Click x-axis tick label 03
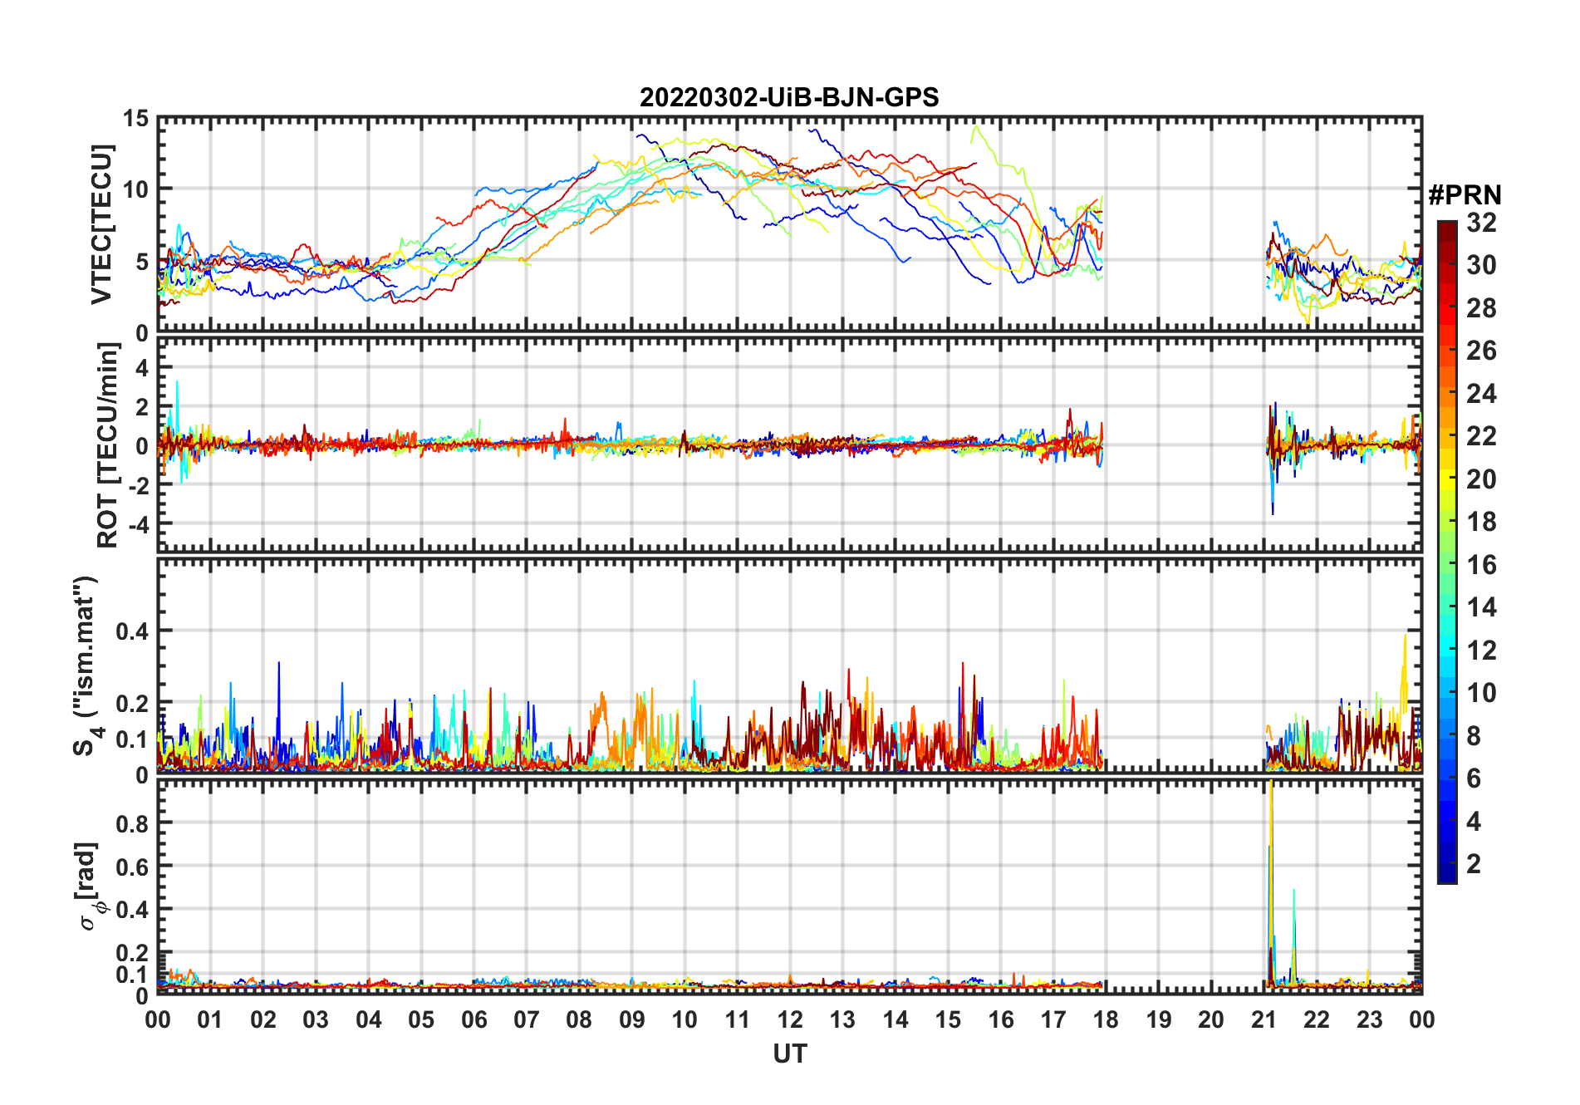Screen dimensions: 1580x1105 316,1019
